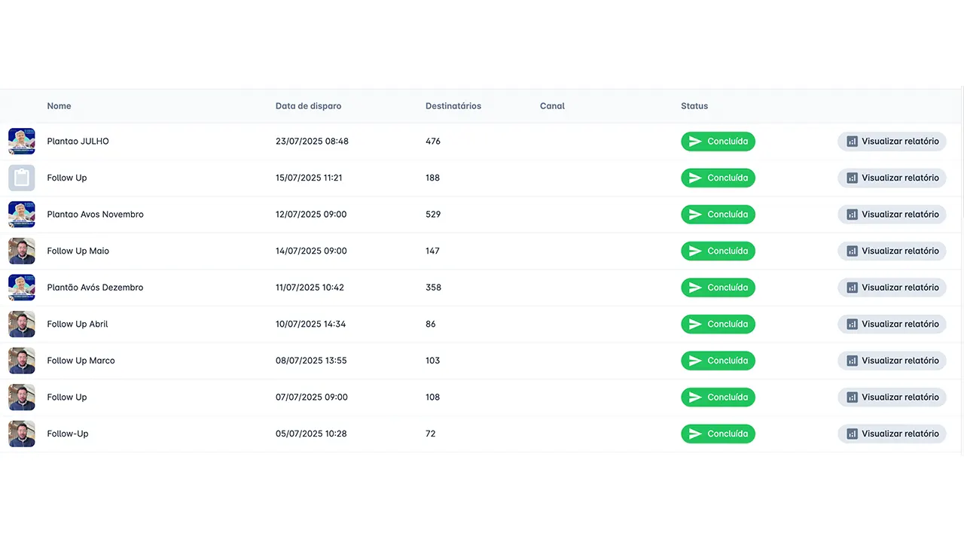Screen dimensions: 964x542
Task: Click the paper-plane icon in Plantão Avós Dezembro's status
Action: click(x=695, y=288)
